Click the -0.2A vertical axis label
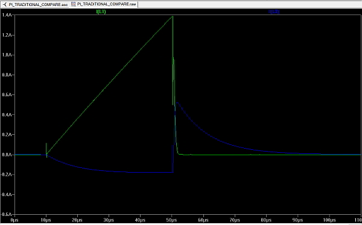Screen dimensions: 362x225 (6, 174)
